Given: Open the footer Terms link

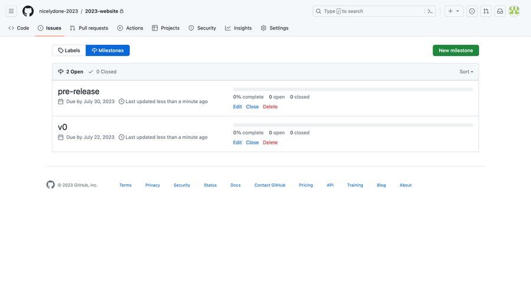Looking at the screenshot, I should coord(125,185).
